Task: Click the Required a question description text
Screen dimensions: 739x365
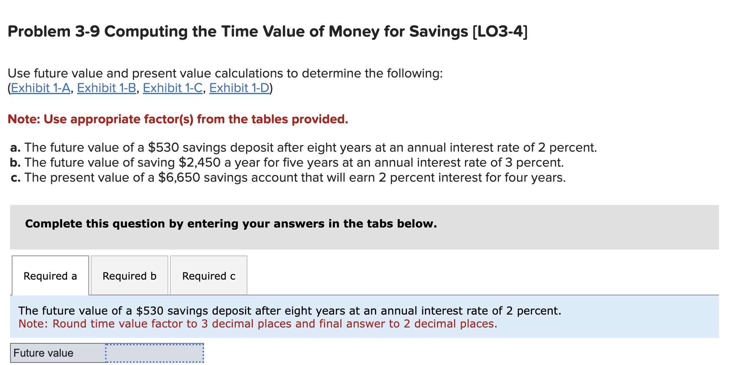Action: click(x=290, y=310)
